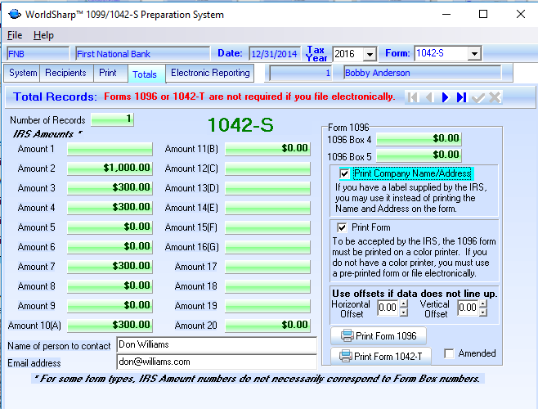
Task: Click the Email address input field
Action: click(x=216, y=362)
